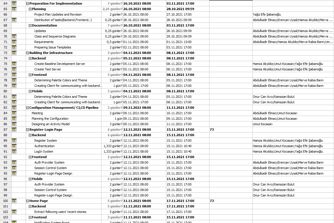The image size is (334, 223).
Task: Collapse the Backend subgroup in row 101
Action: (x=30, y=206)
